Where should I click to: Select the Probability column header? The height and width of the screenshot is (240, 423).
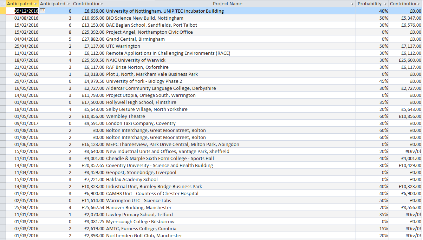(x=369, y=4)
